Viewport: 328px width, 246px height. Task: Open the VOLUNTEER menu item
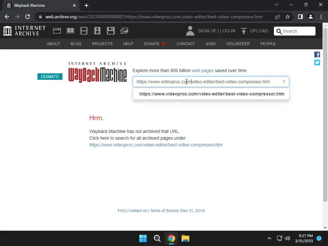238,44
